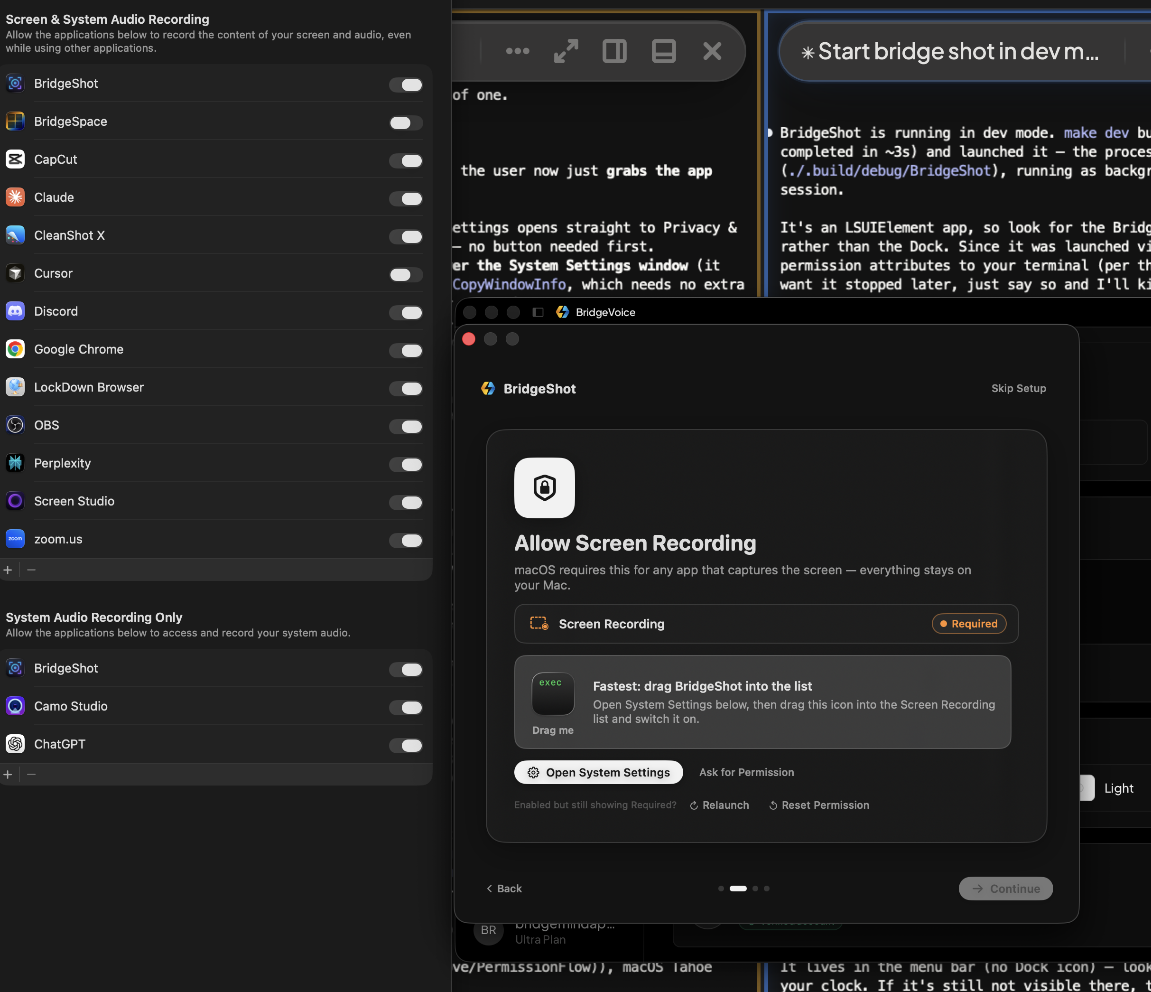Click the shield lock icon in setup card

click(544, 488)
